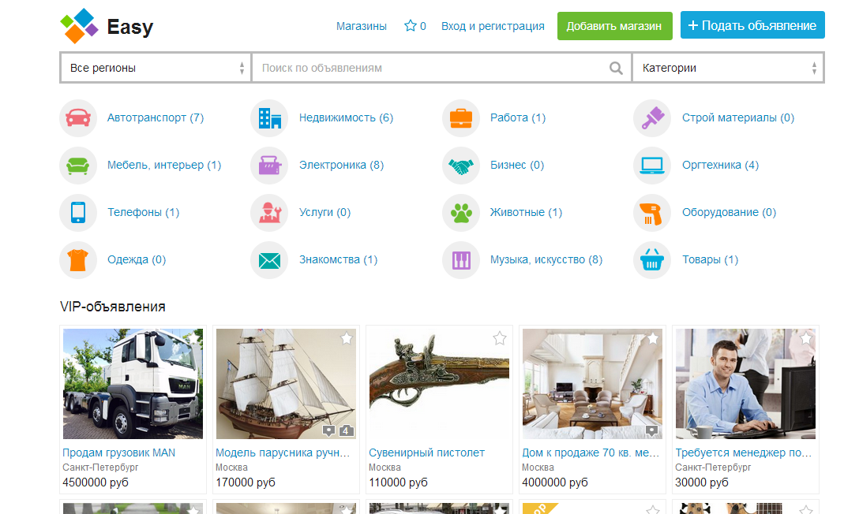
Task: Click the basket icon for Товары
Action: 652,259
